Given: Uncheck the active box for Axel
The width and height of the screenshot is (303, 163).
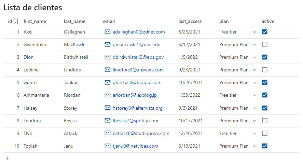Looking at the screenshot, I should 265,32.
